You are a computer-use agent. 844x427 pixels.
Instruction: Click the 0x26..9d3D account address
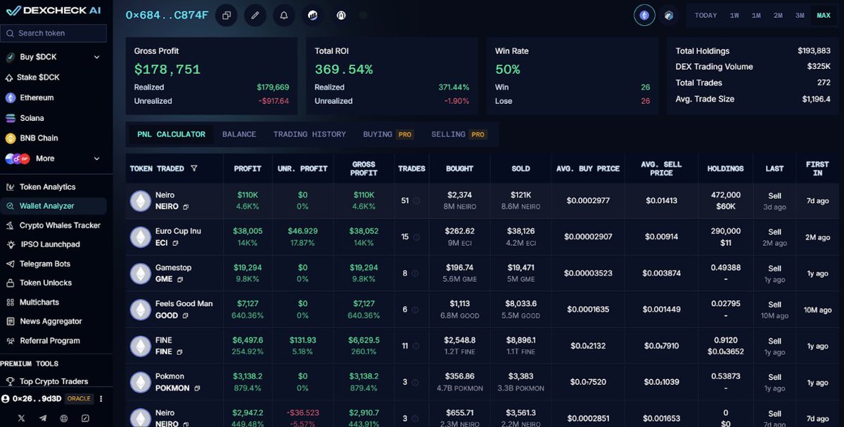[37, 399]
